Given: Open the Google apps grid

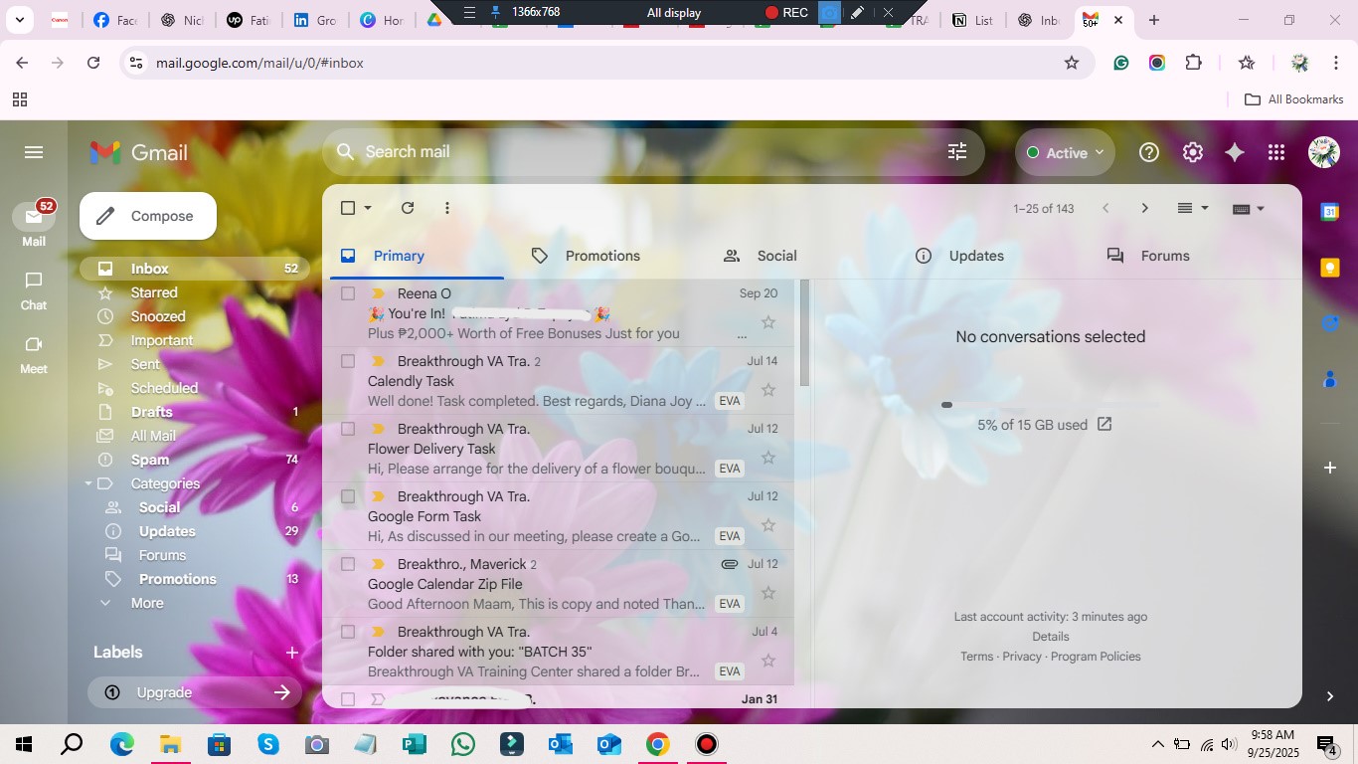Looking at the screenshot, I should point(1276,152).
